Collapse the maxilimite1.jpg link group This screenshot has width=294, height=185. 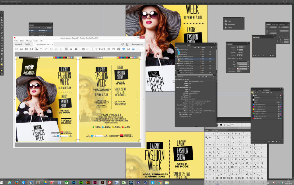(176, 49)
